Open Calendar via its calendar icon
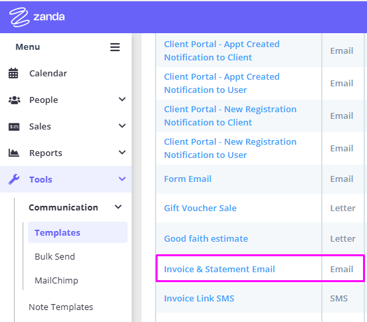Image resolution: width=367 pixels, height=322 pixels. [x=13, y=74]
